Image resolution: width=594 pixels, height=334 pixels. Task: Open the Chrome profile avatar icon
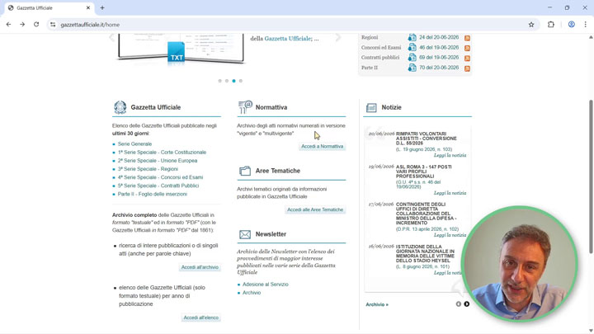571,25
